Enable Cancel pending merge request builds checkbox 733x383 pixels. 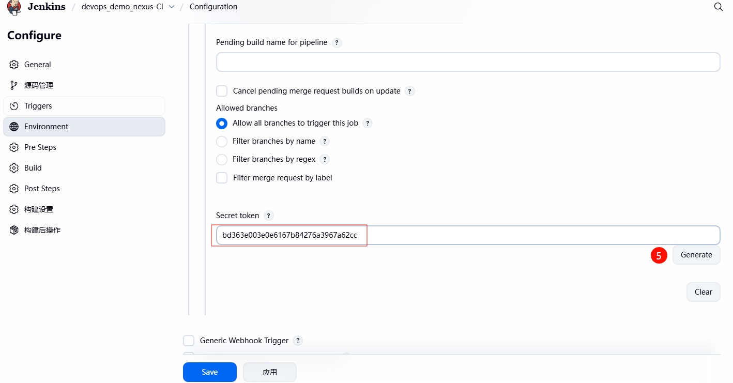222,91
